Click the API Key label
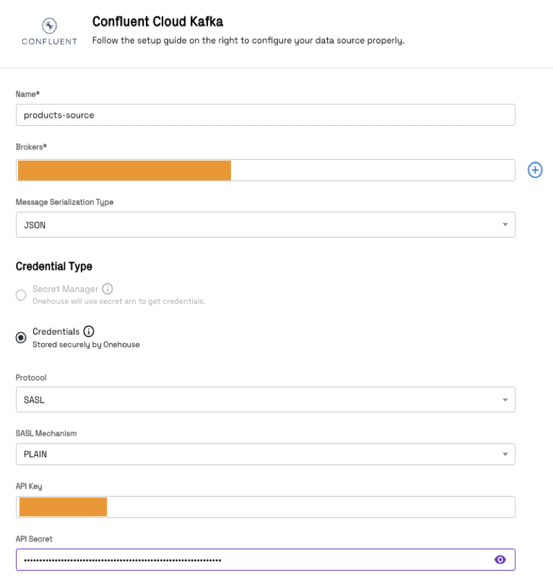Viewport: 553px width, 588px height. (29, 486)
